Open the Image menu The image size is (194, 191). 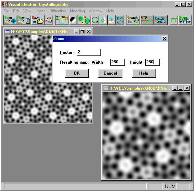click(40, 11)
